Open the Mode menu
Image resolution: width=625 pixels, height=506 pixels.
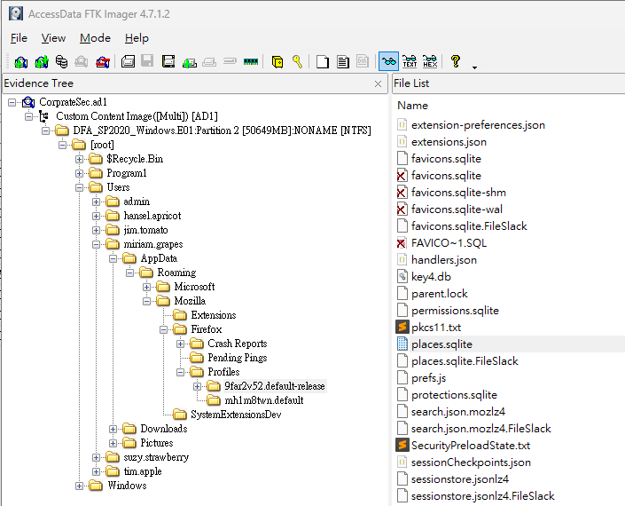(x=95, y=38)
